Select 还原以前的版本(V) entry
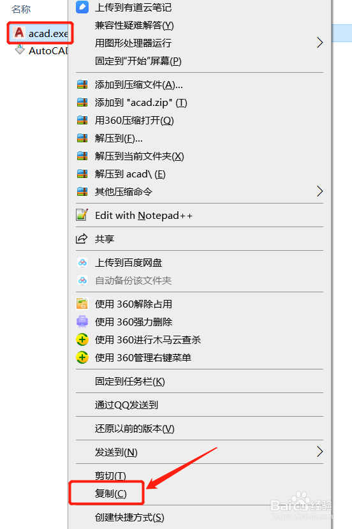This screenshot has height=529, width=352. 135,428
